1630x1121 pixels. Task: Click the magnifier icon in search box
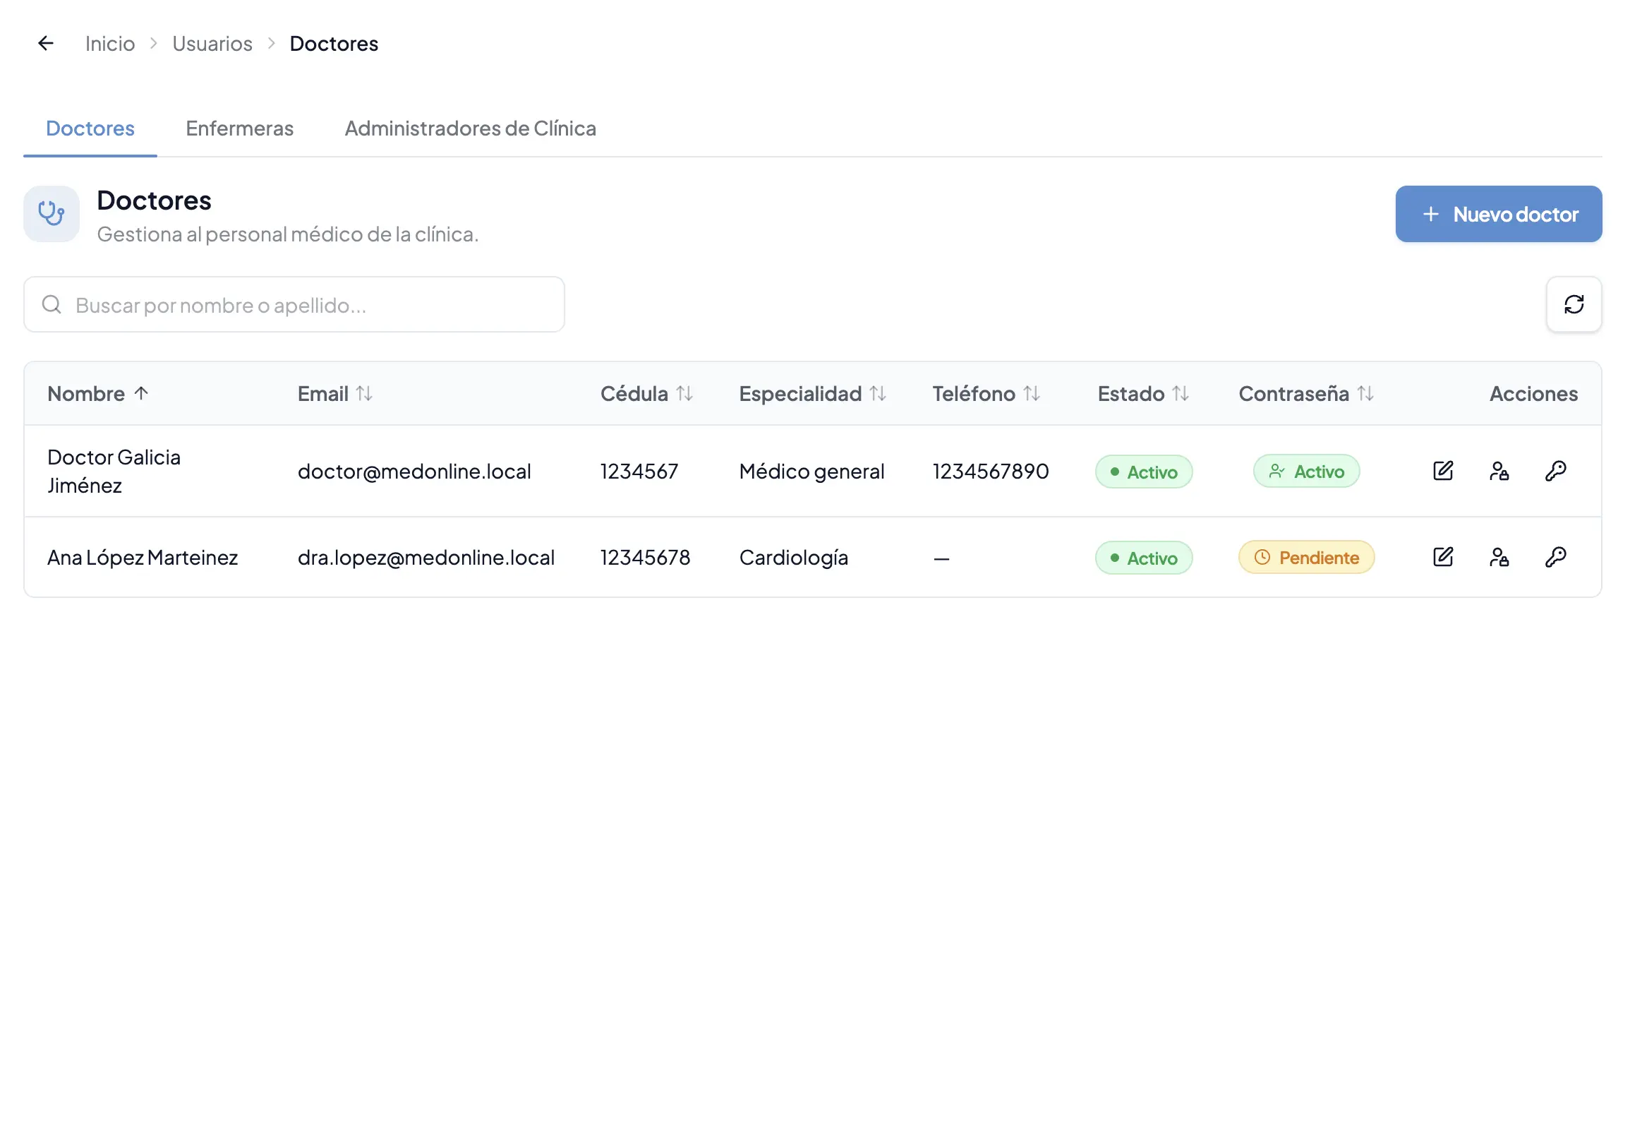(52, 304)
